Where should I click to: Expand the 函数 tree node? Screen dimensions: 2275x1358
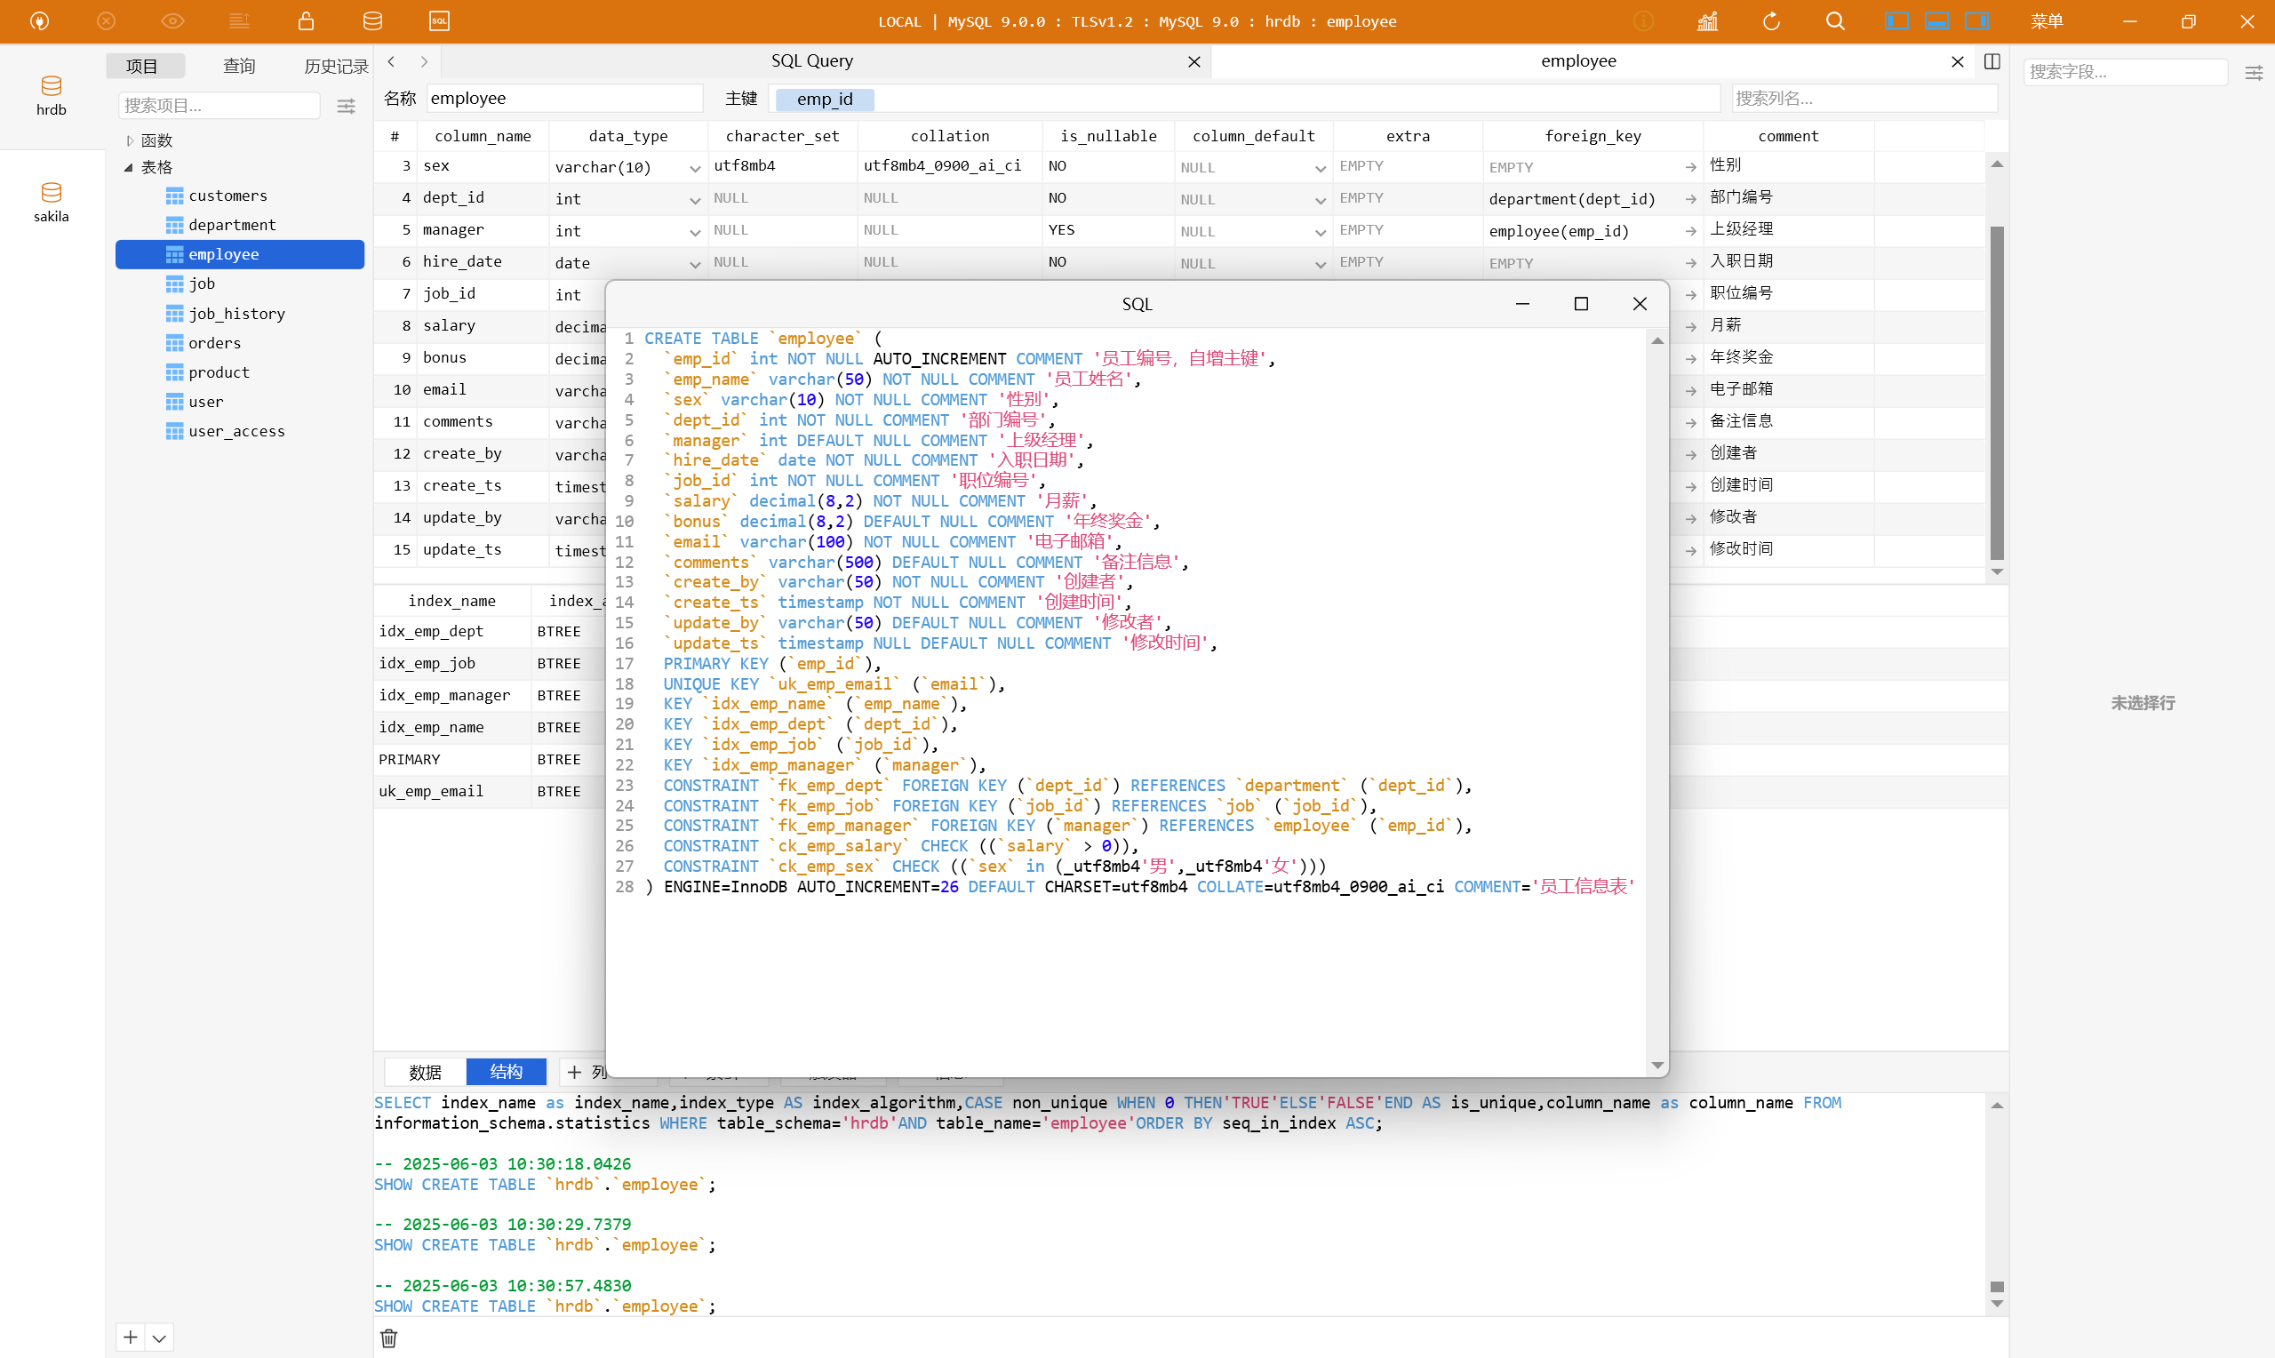point(130,141)
